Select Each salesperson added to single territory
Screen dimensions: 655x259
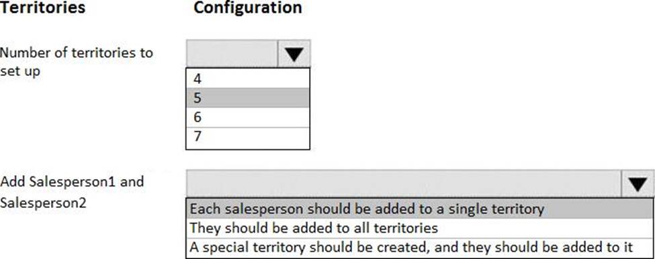[420, 209]
